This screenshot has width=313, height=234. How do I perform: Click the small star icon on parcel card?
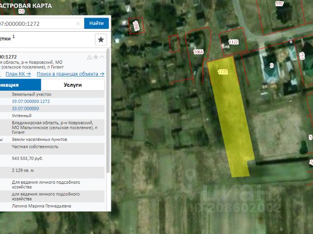tap(96, 57)
